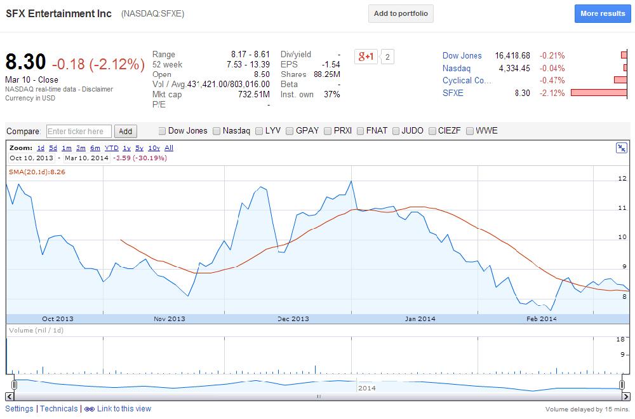The image size is (635, 419).
Task: Set chart zoom to 1d
Action: pyautogui.click(x=41, y=148)
